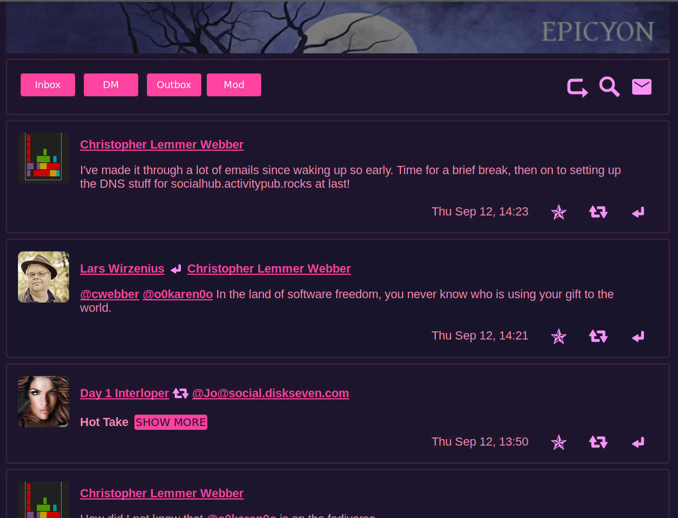678x518 pixels.
Task: Reply to Lars Wirzenius's 14:21 post
Action: [638, 337]
